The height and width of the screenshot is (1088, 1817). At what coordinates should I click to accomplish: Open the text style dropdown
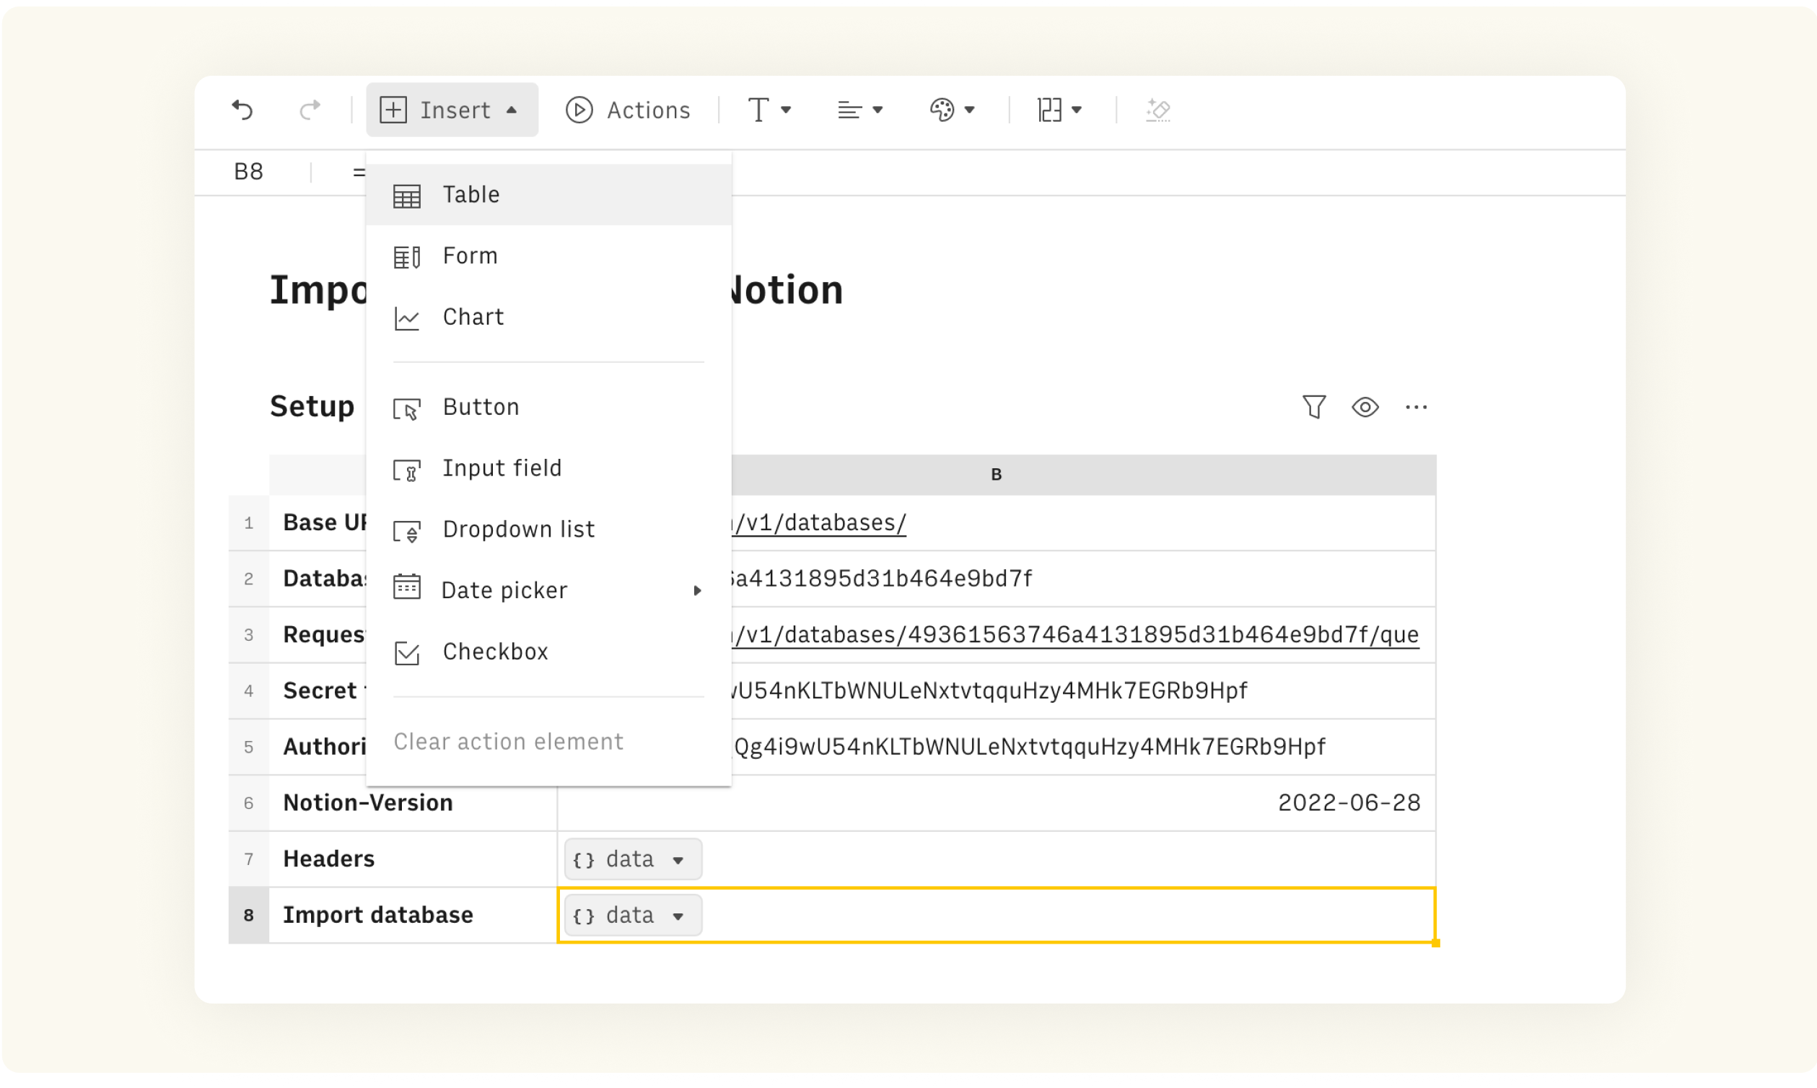769,110
